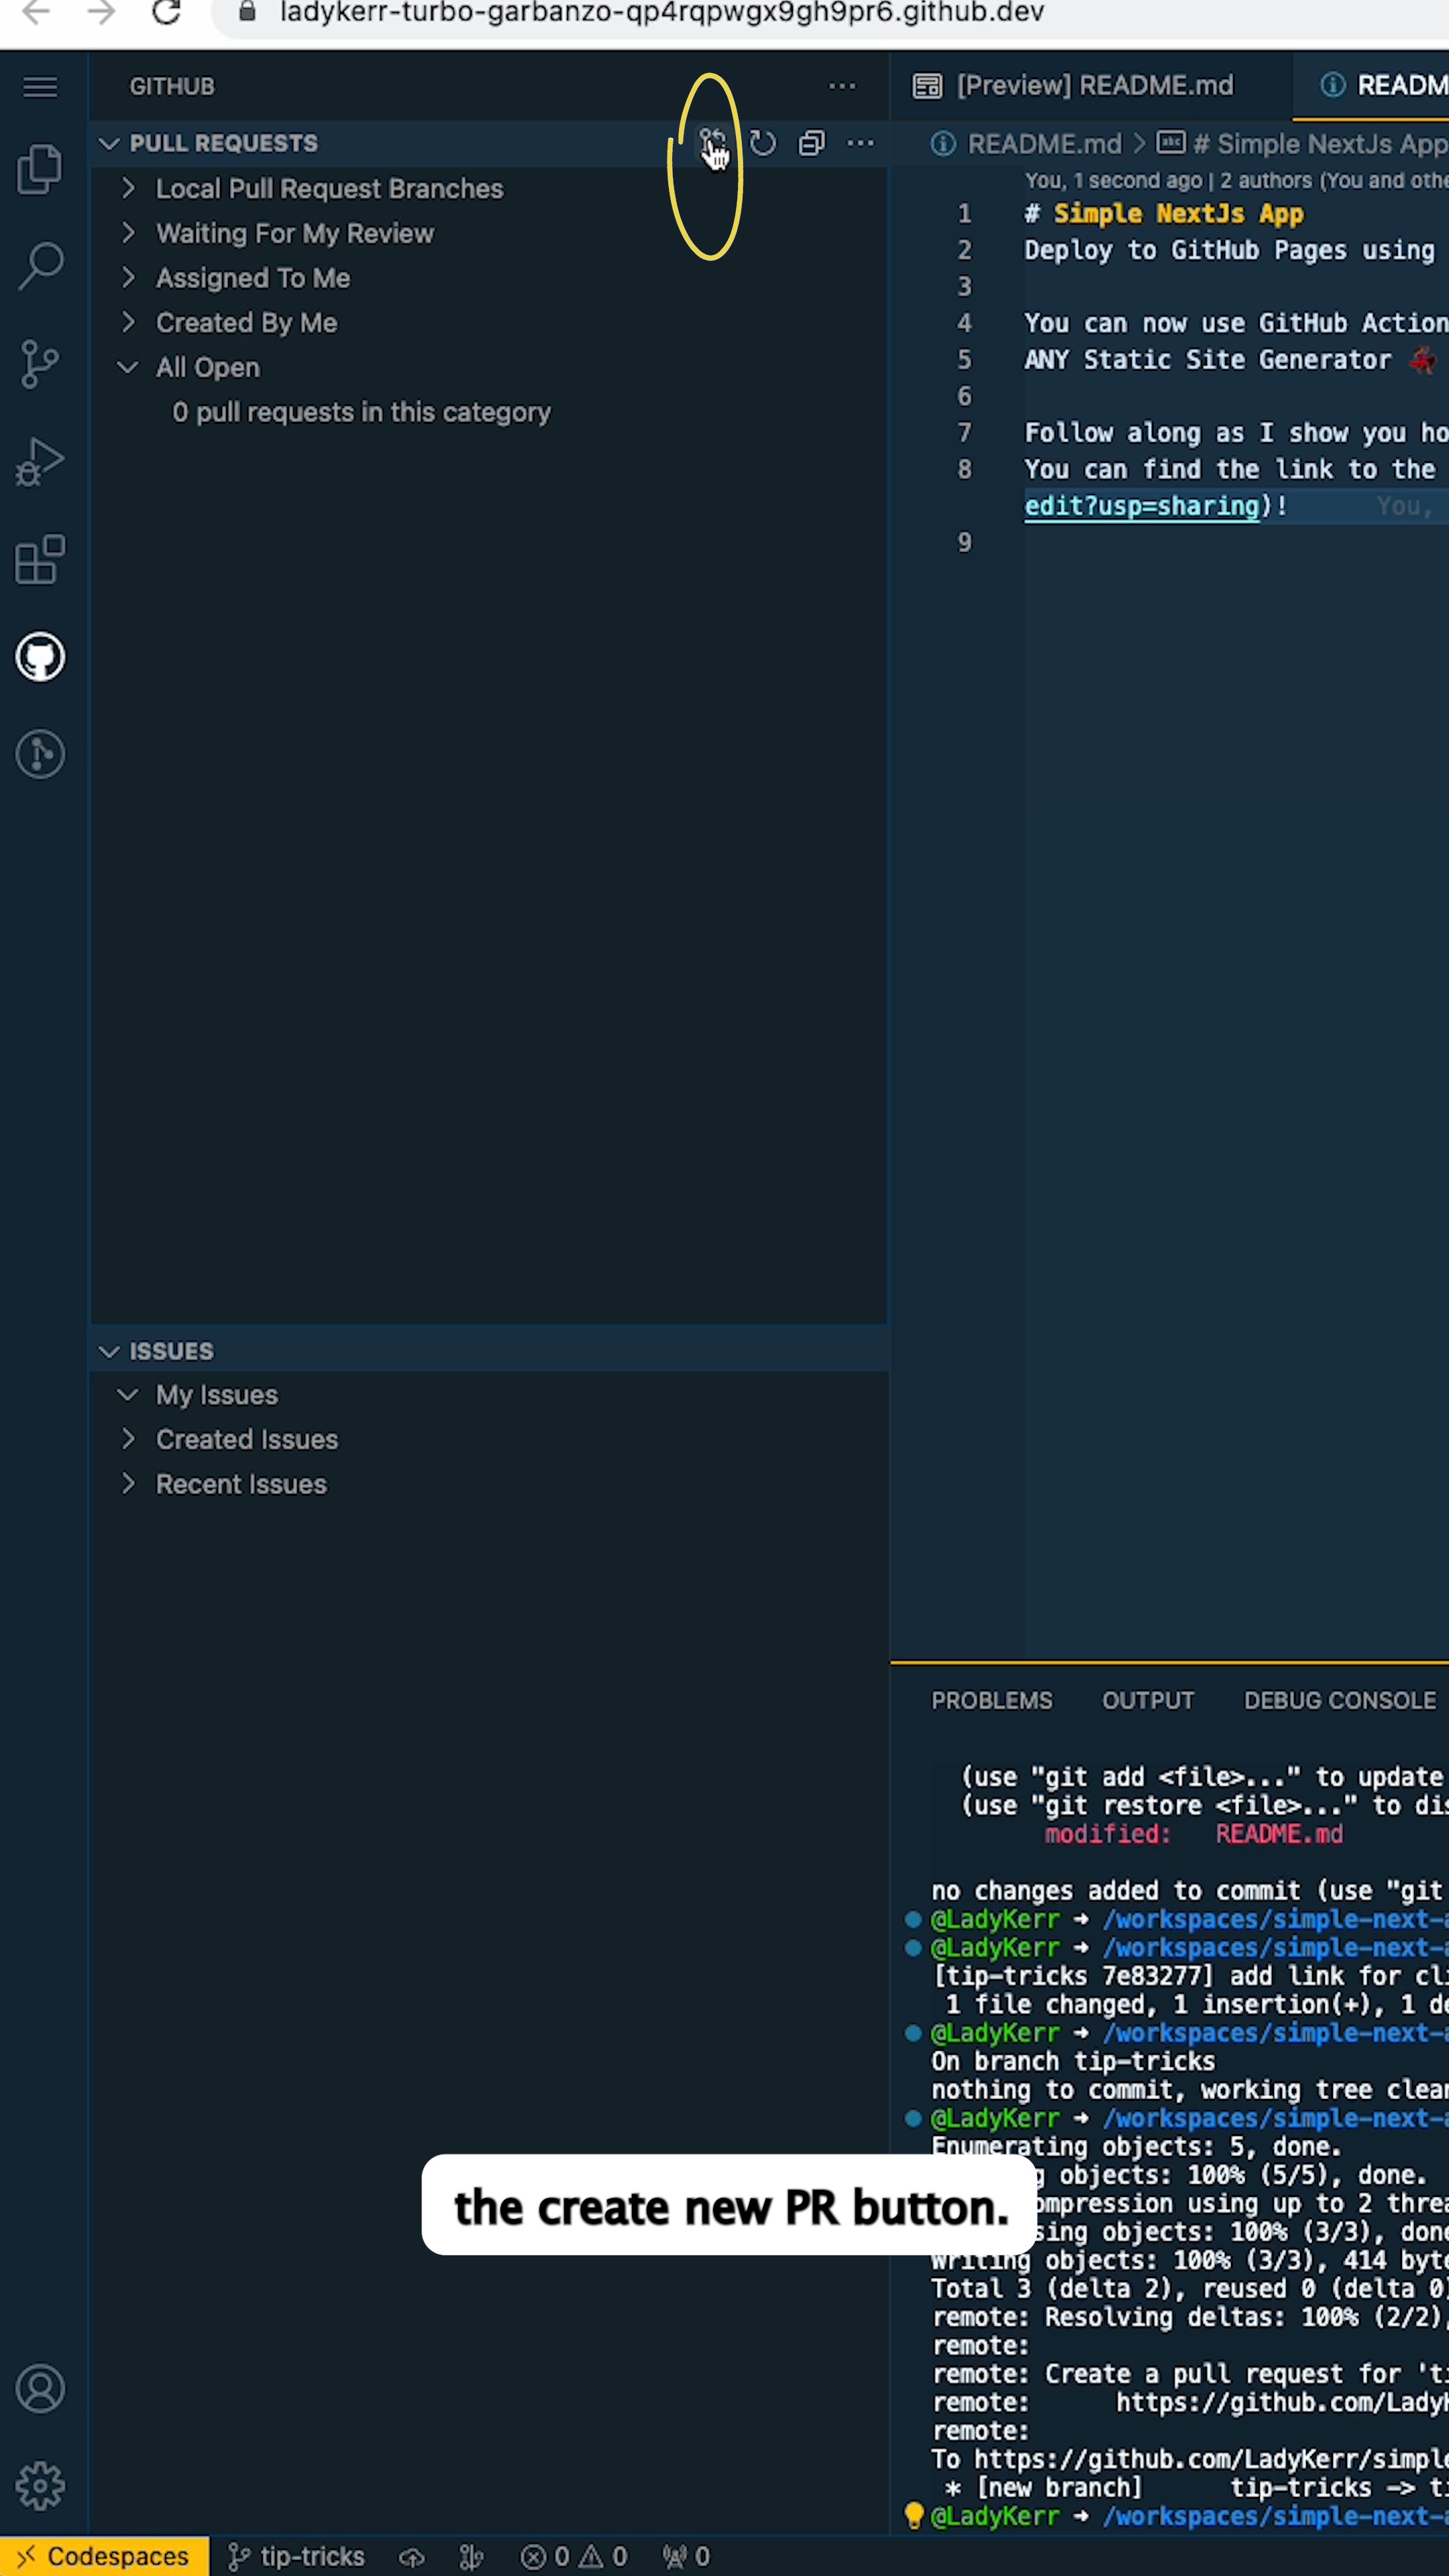Refresh the Pull Requests list
The image size is (1449, 2576).
click(x=762, y=143)
